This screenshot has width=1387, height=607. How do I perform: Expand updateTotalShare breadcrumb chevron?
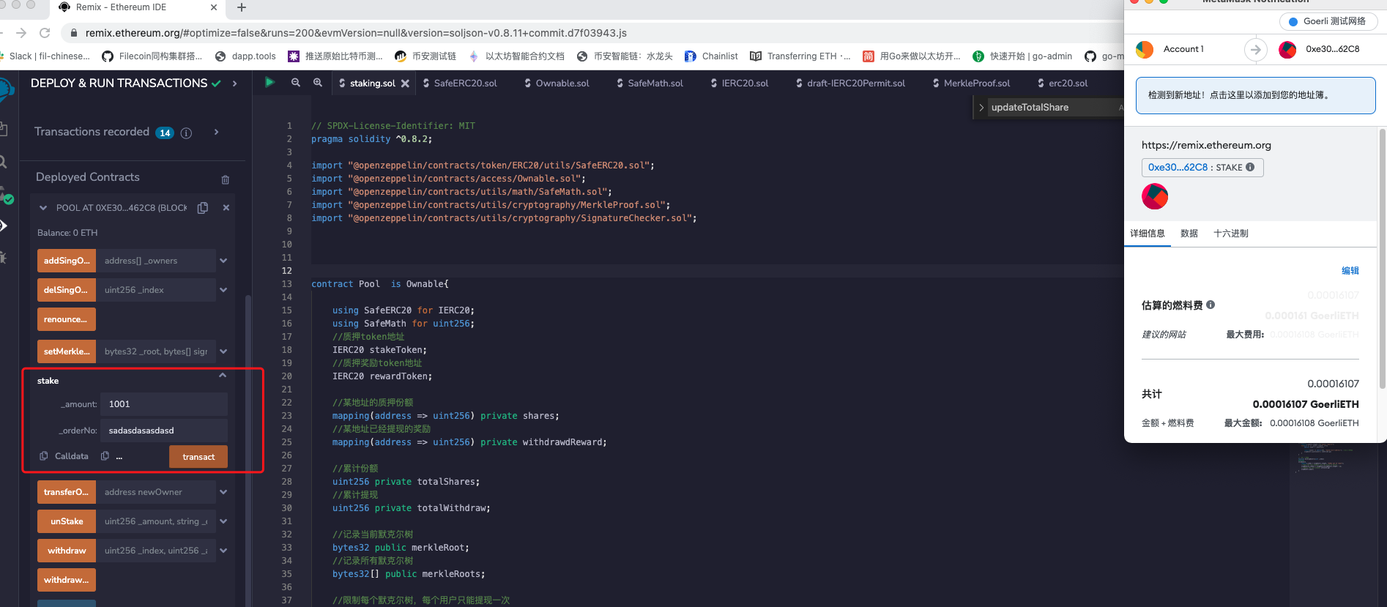981,108
